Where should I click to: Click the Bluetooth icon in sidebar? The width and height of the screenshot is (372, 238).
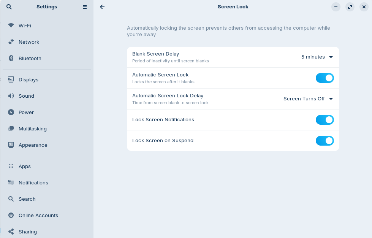click(x=11, y=58)
